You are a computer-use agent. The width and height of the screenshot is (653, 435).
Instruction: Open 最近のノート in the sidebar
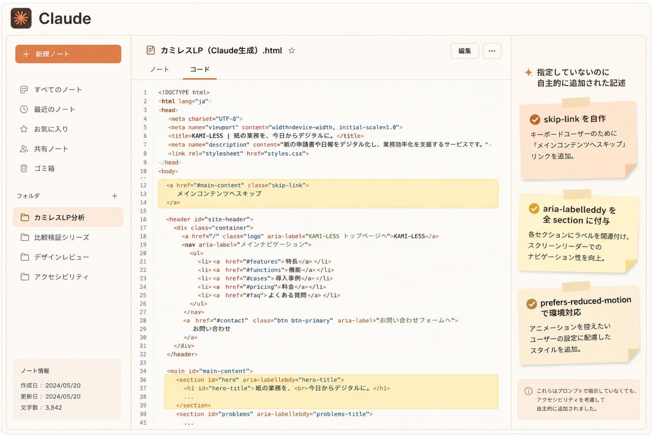68,109
